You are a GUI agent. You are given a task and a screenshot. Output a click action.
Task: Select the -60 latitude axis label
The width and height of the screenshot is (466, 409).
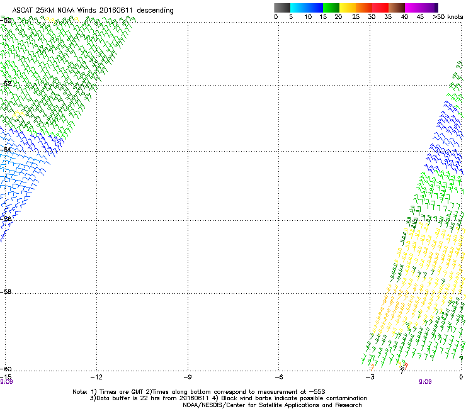tap(6, 369)
